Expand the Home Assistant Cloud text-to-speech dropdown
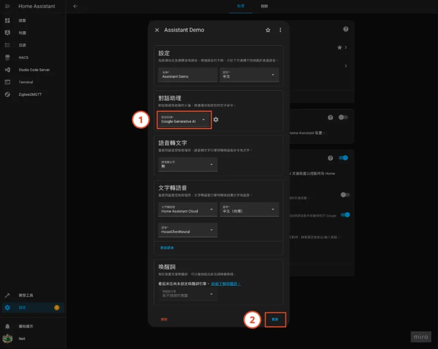 (188, 209)
